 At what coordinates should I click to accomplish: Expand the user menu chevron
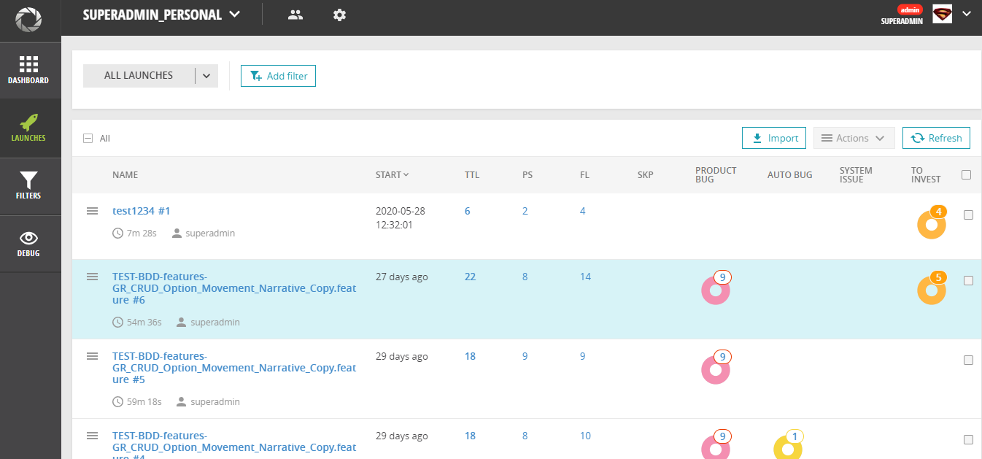(967, 14)
